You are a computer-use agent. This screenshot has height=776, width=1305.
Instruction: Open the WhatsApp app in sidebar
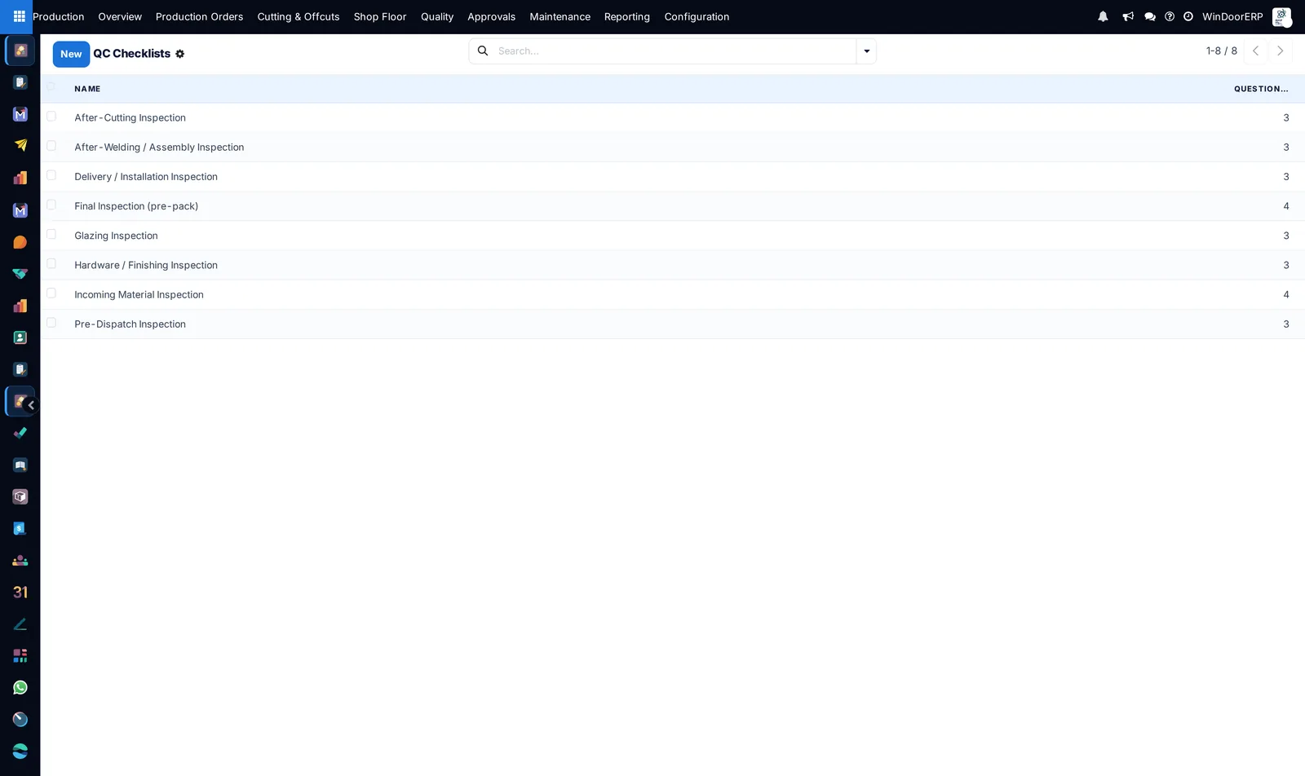[x=20, y=687]
